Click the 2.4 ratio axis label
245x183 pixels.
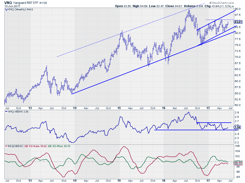point(237,134)
